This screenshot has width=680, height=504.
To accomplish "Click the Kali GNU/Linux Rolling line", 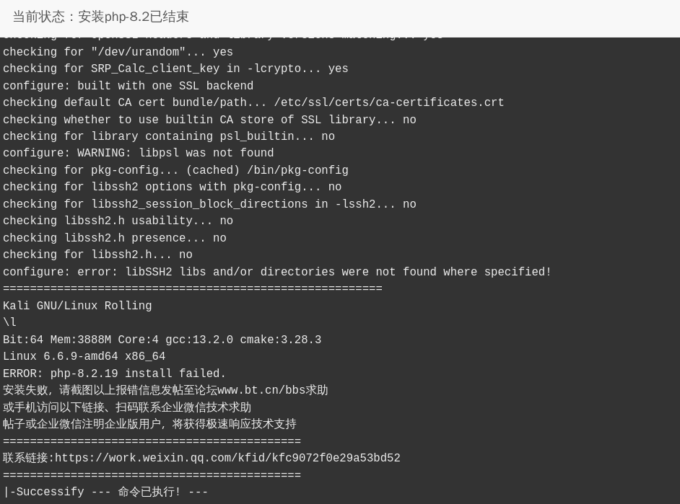I will [x=77, y=306].
